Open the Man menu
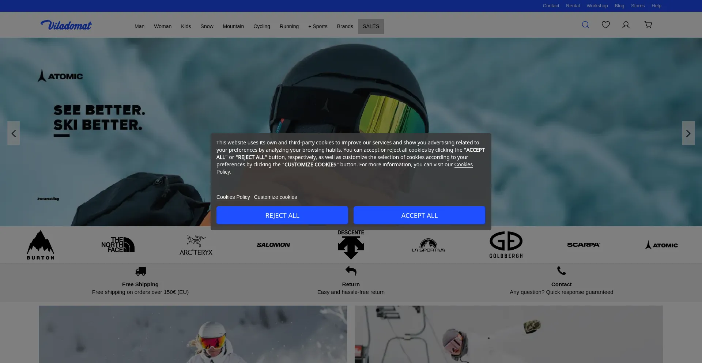The height and width of the screenshot is (363, 702). (139, 26)
